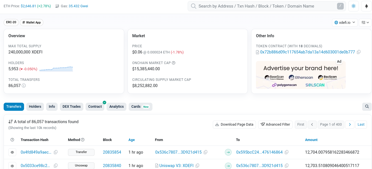The width and height of the screenshot is (372, 169).
Task: Toggle the eye icon on the first transfer row
Action: click(12, 152)
